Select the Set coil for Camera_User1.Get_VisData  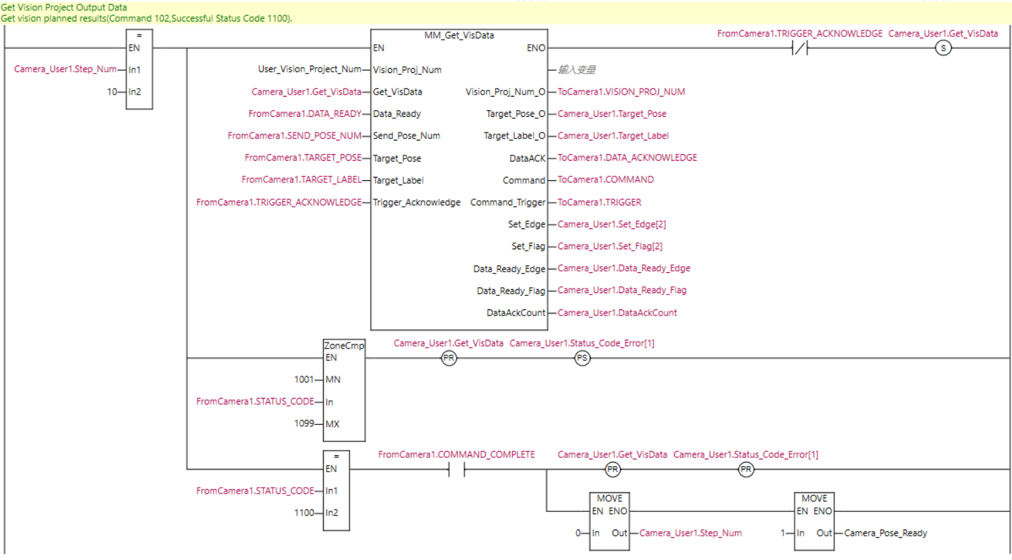943,47
